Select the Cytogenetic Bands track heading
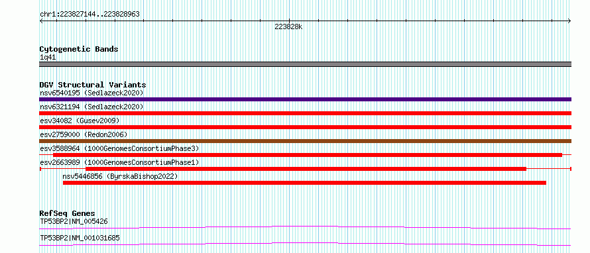Viewport: 590px width, 253px height. click(x=79, y=49)
